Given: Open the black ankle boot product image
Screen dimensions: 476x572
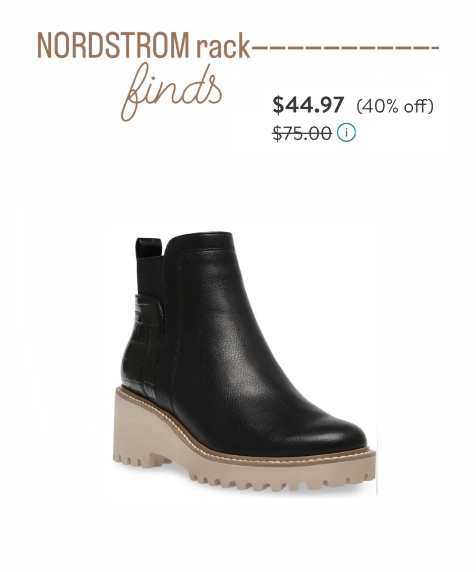Looking at the screenshot, I should [x=244, y=363].
